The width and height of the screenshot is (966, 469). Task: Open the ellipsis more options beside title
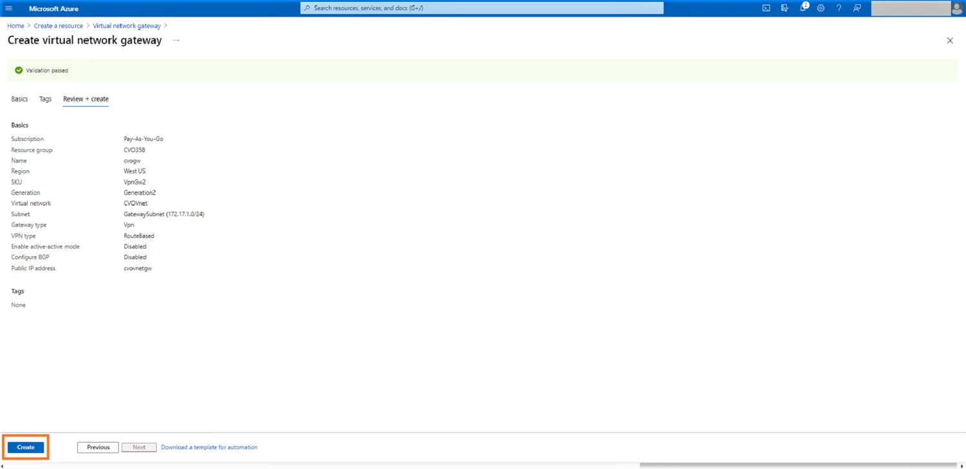(176, 41)
